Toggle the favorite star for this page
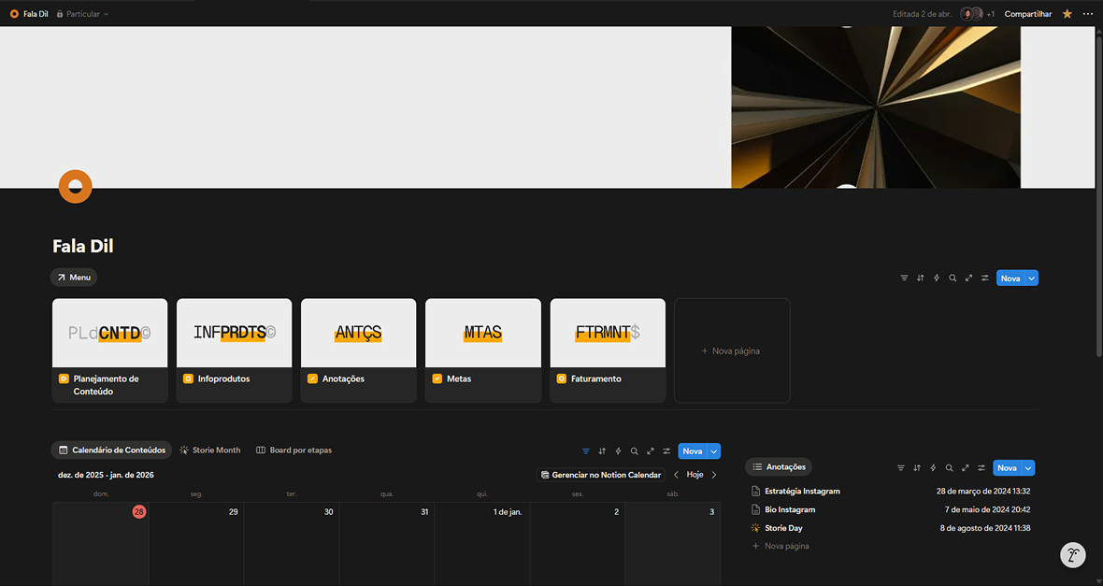This screenshot has width=1103, height=586. coord(1067,14)
